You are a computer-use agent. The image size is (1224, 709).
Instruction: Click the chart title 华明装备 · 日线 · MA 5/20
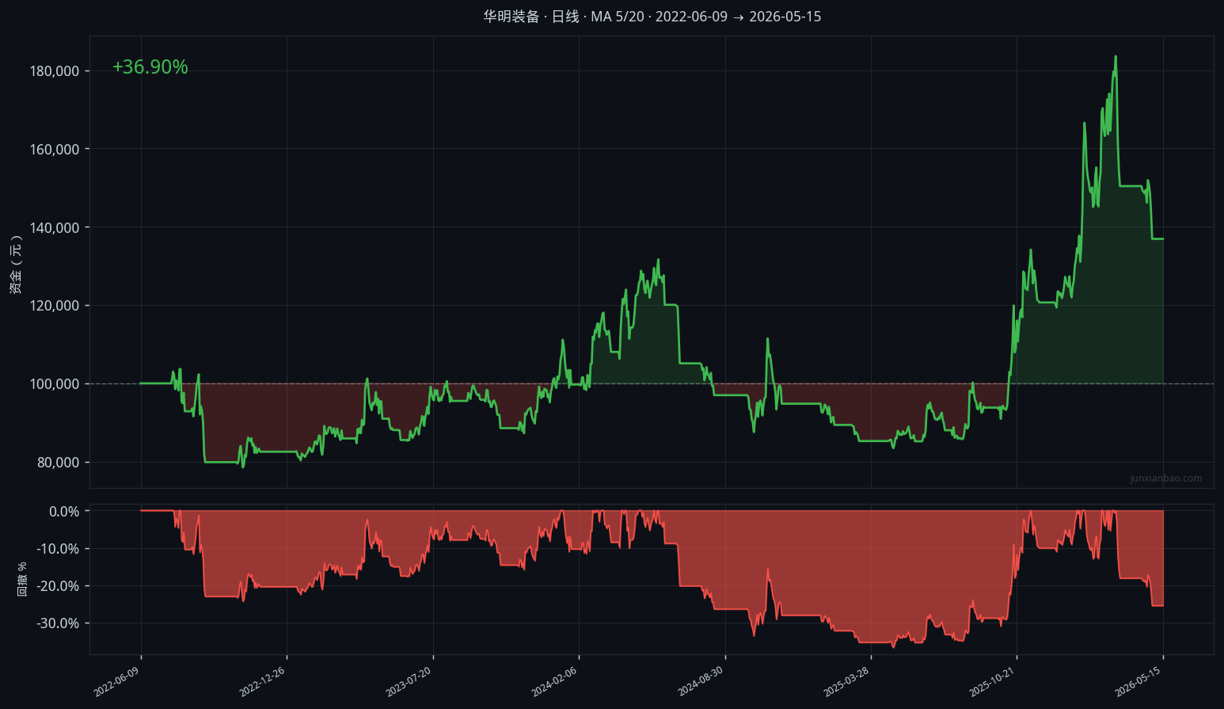pyautogui.click(x=652, y=17)
